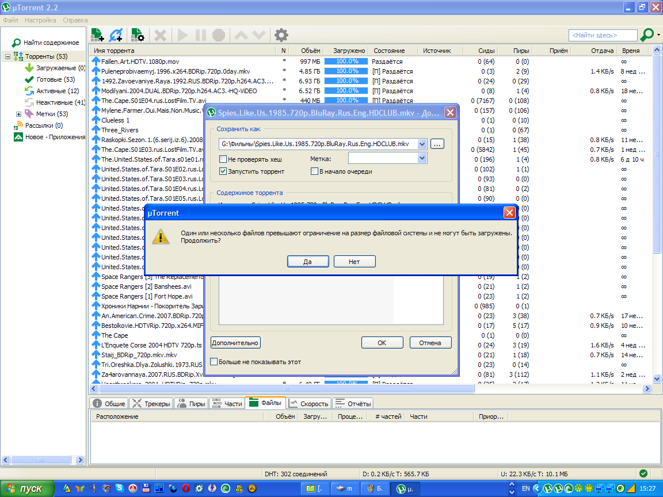Open the search engine dropdown arrow
This screenshot has height=497, width=663.
(x=658, y=35)
